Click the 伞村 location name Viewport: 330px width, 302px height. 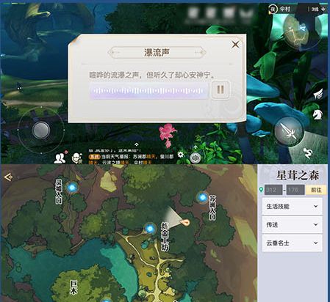click(x=285, y=9)
